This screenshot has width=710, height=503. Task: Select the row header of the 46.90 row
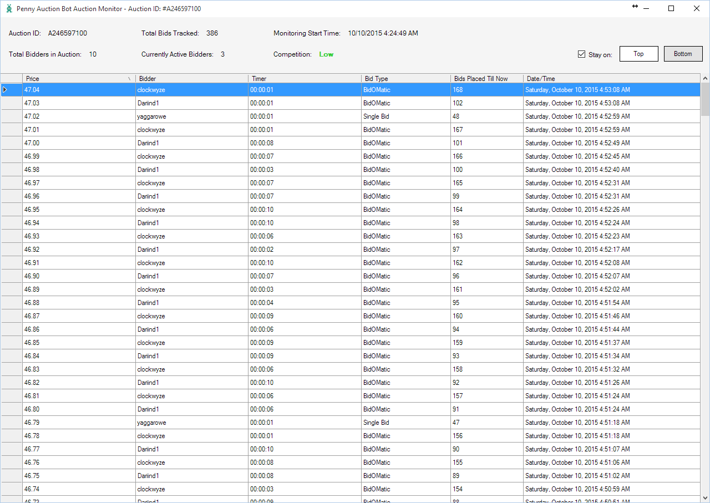[x=12, y=276]
